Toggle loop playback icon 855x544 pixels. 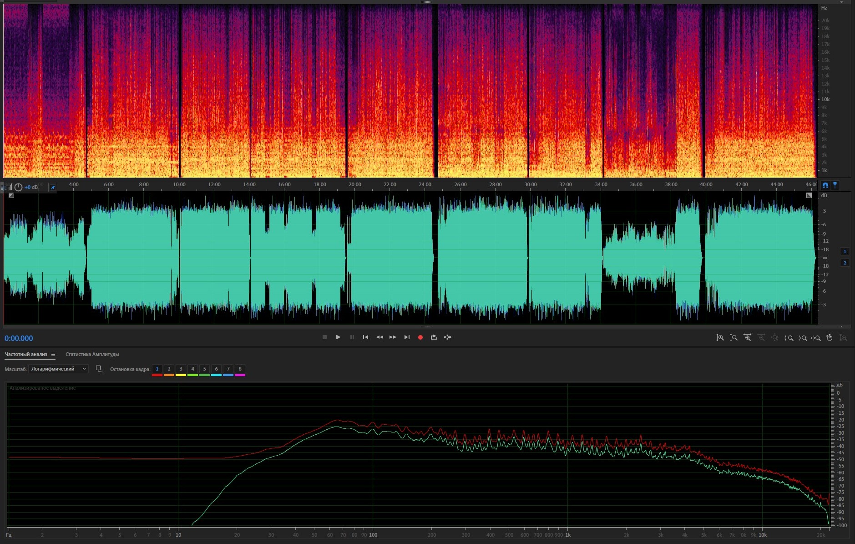click(434, 337)
